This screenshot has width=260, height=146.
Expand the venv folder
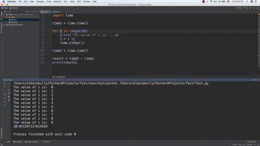pos(6,17)
